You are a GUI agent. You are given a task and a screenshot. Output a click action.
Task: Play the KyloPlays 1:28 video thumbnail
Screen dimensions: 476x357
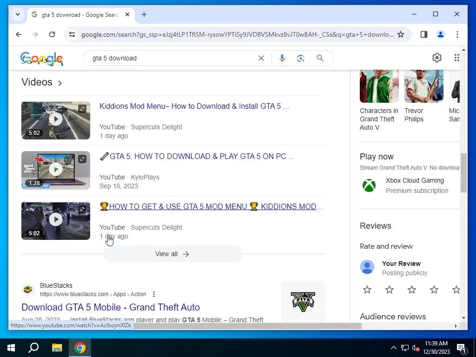(56, 170)
